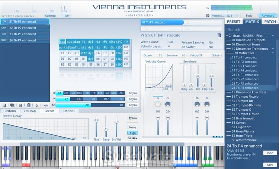
Task: Click the Search field in the browser
Action: (251, 30)
